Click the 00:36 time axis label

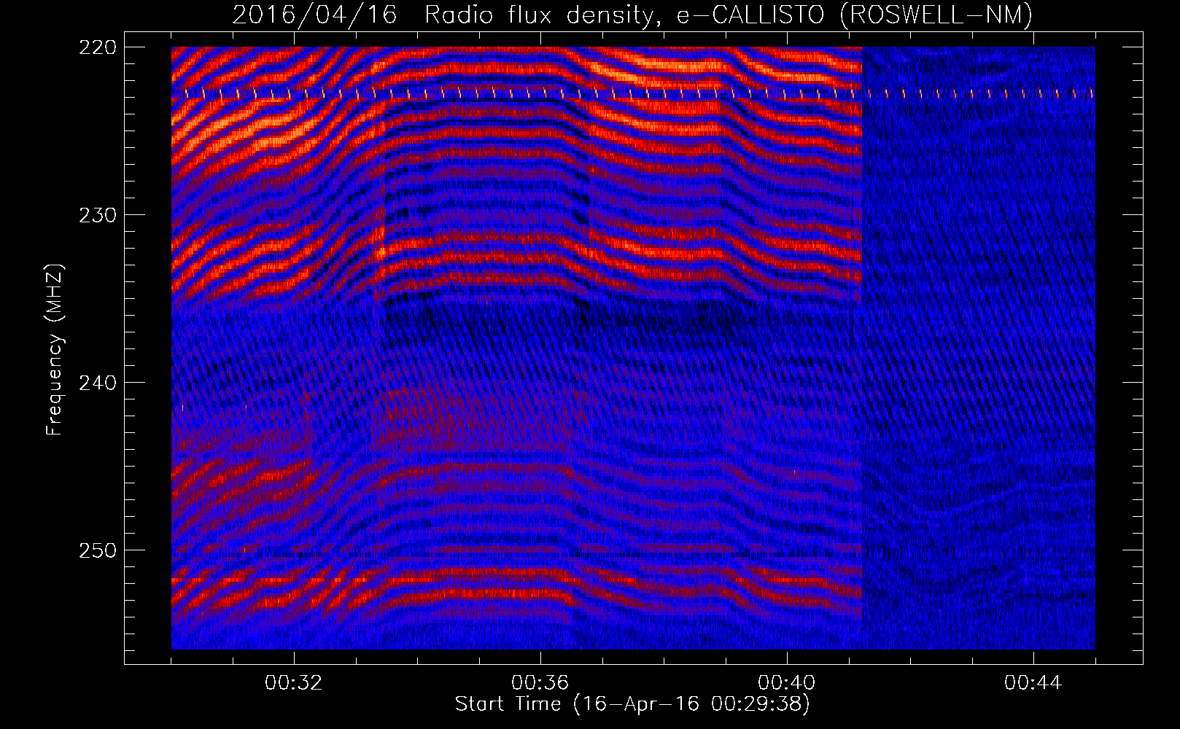pos(540,683)
